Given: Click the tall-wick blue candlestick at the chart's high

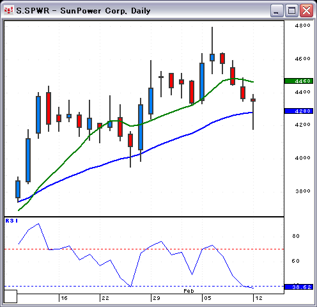Looking at the screenshot, I should [x=212, y=58].
